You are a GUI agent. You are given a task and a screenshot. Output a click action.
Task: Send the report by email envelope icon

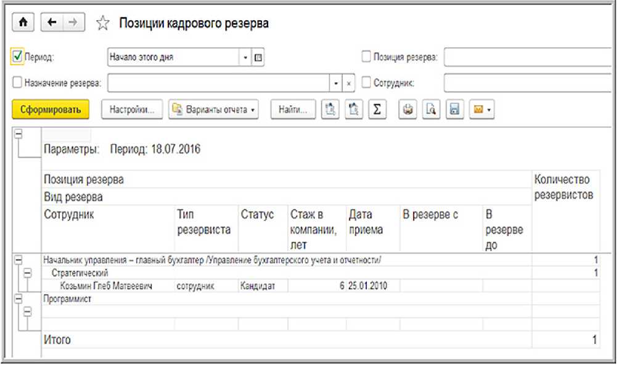(478, 109)
